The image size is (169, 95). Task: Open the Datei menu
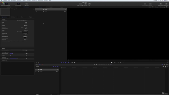click(9, 1)
